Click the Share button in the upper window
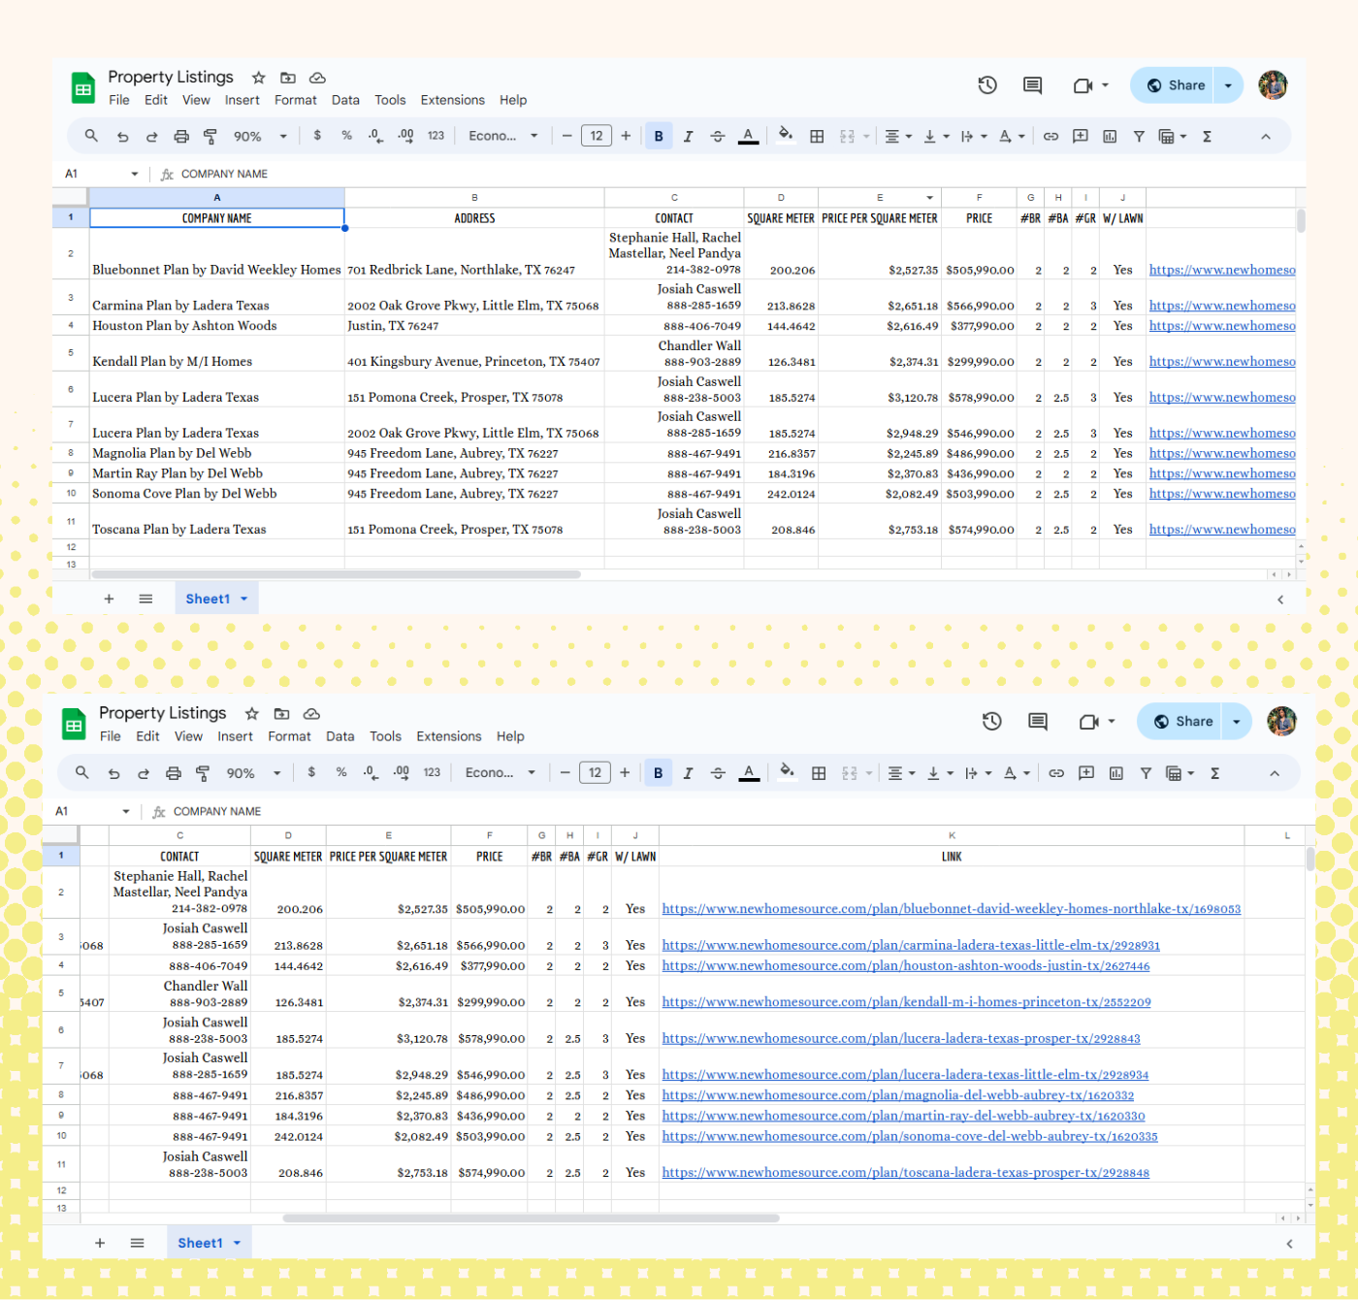 pyautogui.click(x=1176, y=85)
